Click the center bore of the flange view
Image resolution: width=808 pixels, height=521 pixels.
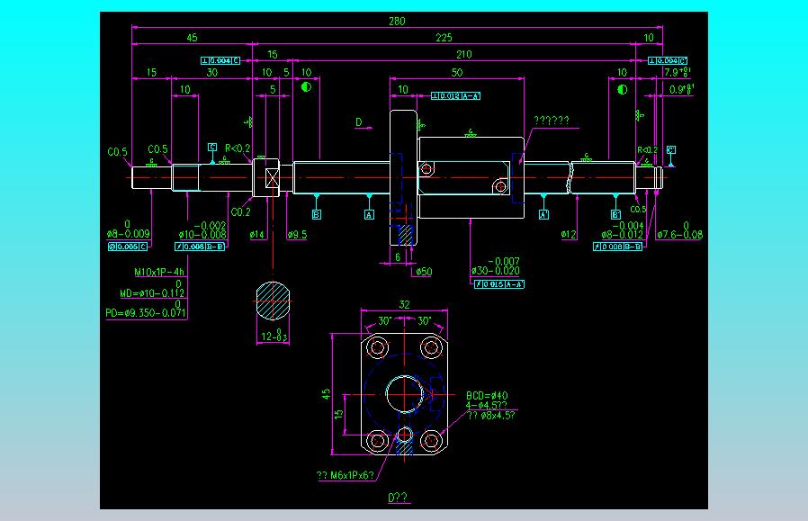[x=405, y=394]
